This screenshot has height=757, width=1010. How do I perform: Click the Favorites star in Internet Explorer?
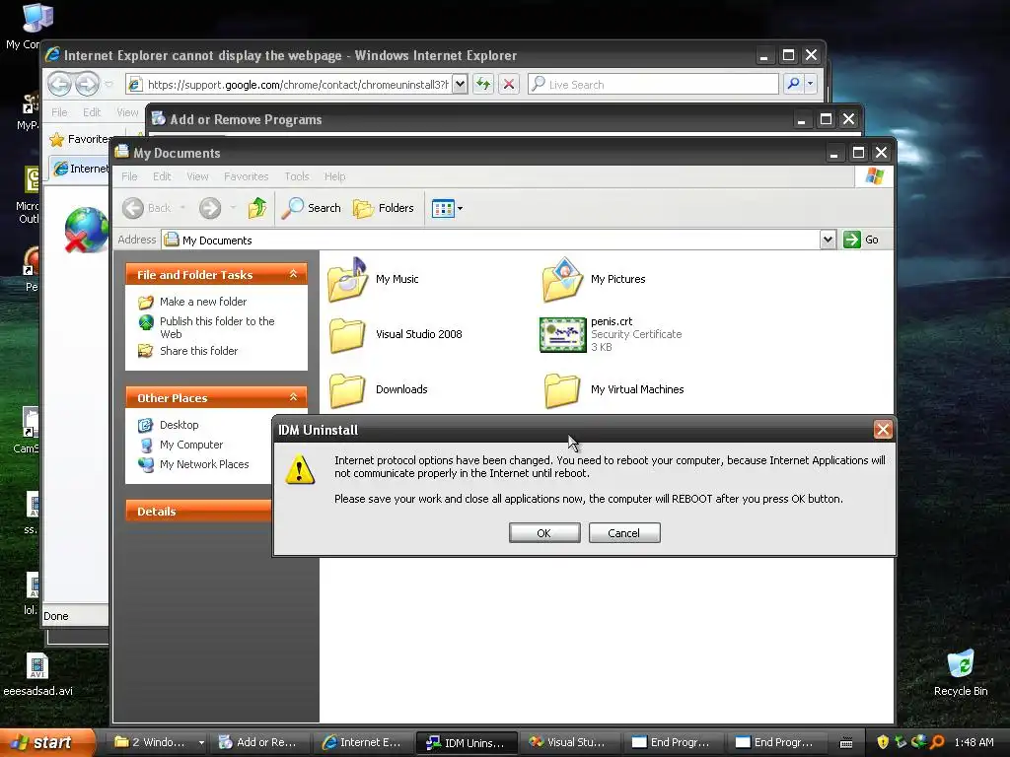coord(57,139)
